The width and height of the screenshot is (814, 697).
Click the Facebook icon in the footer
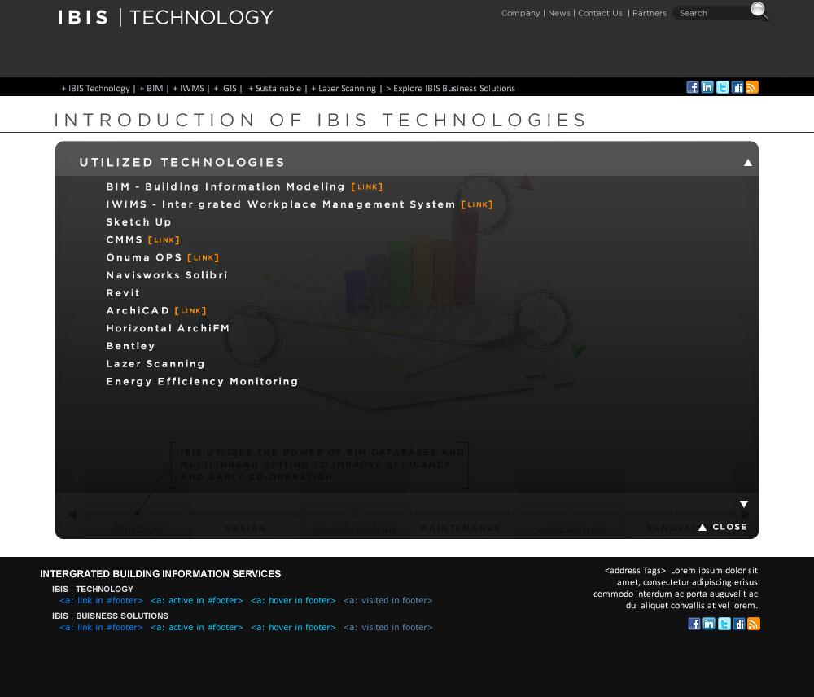pyautogui.click(x=694, y=624)
